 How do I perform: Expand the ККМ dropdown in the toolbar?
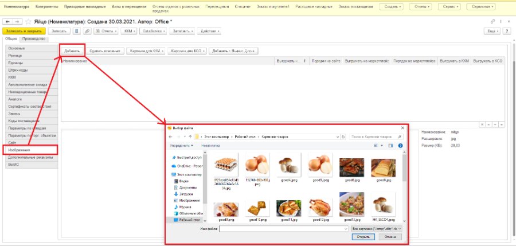tap(128, 31)
